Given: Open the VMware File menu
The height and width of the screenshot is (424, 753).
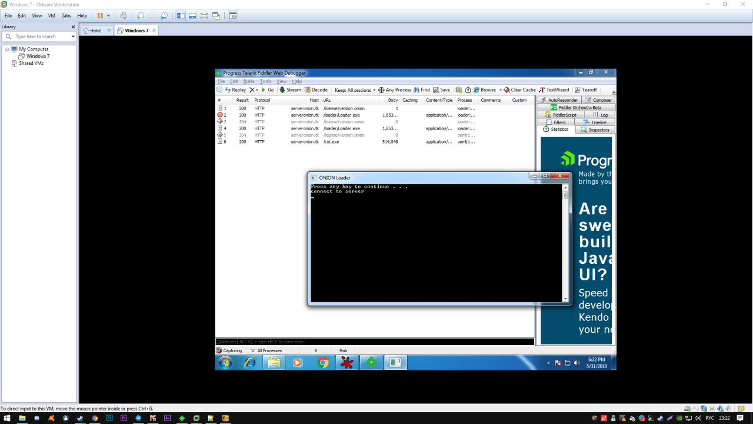Looking at the screenshot, I should (x=8, y=16).
